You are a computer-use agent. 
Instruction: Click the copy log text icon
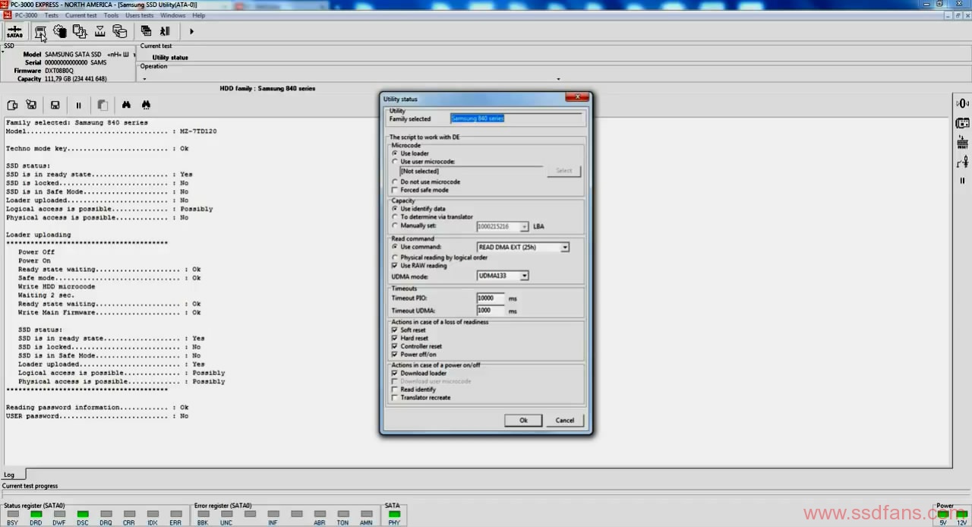click(x=103, y=105)
